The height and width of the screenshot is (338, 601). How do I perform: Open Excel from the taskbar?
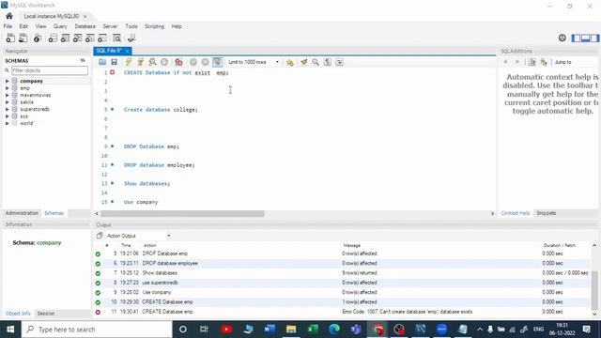coord(313,330)
